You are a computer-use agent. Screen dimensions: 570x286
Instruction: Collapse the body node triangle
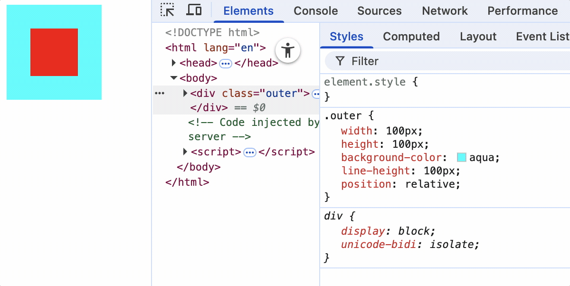[x=174, y=78]
